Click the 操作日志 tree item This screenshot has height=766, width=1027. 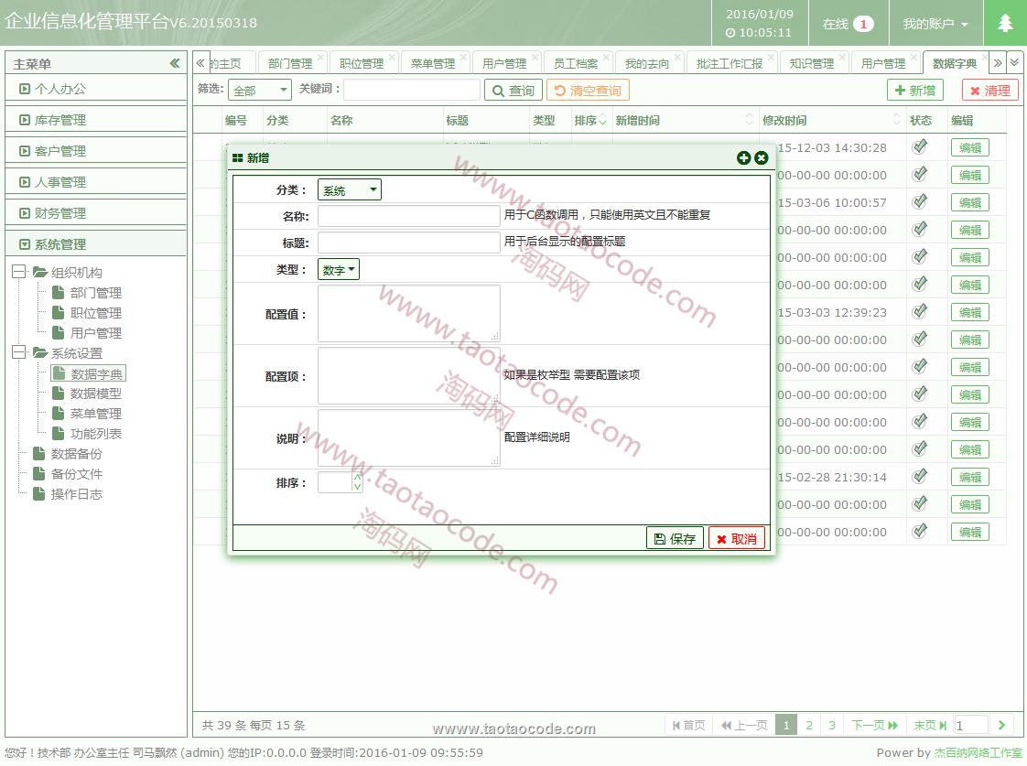pos(76,494)
